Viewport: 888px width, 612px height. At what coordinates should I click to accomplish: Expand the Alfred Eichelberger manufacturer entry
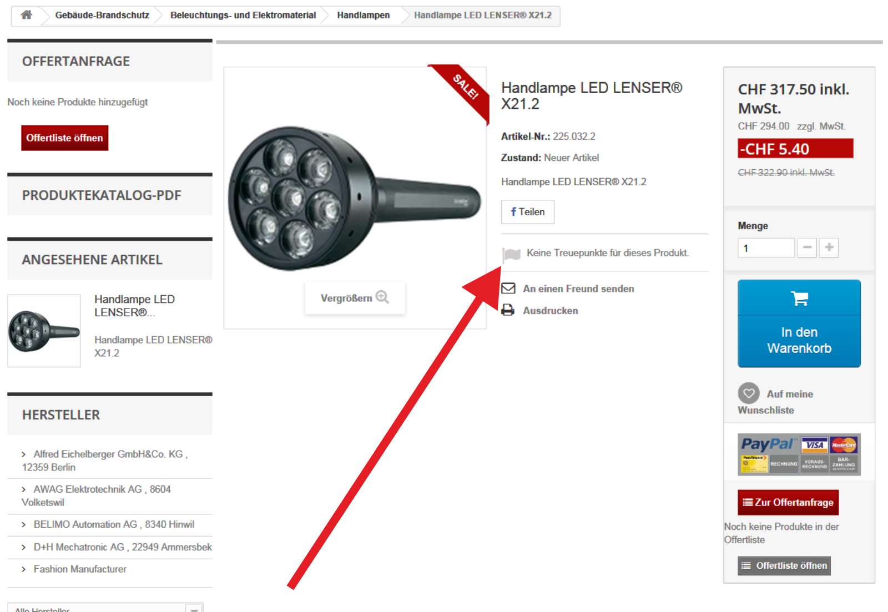105,461
